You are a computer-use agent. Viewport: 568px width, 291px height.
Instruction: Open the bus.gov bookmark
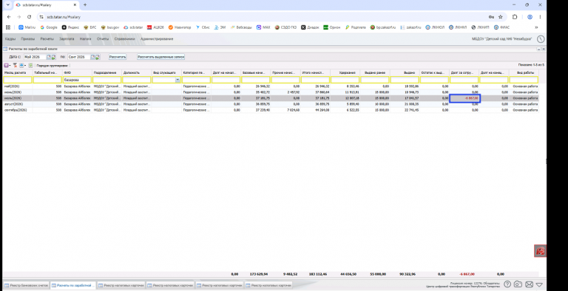pyautogui.click(x=110, y=27)
